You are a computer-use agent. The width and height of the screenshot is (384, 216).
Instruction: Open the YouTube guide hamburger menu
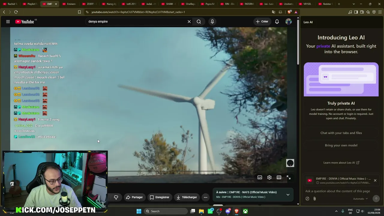8,22
